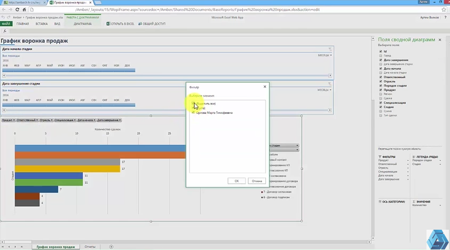Go to the browser home page icon

(x=25, y=10)
